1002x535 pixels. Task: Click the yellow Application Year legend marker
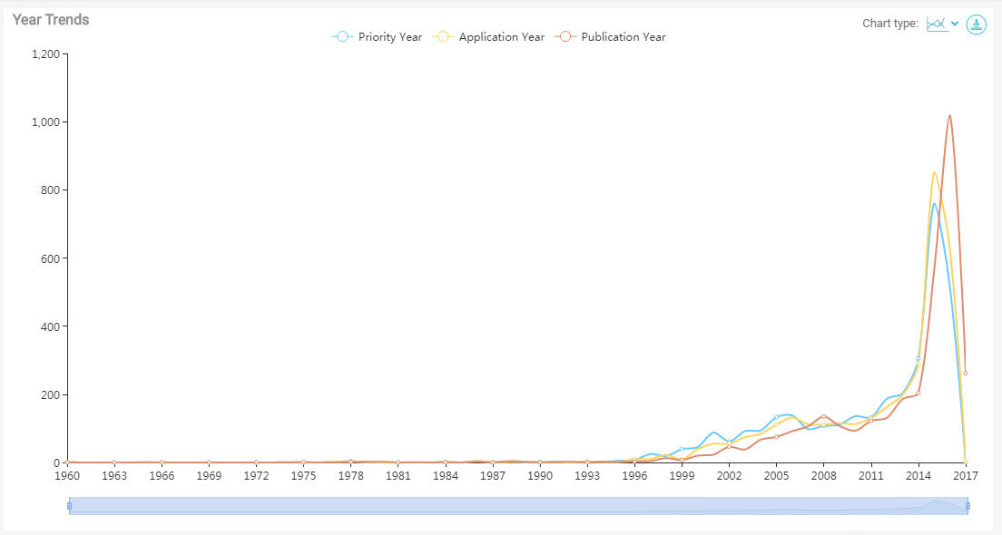coord(443,37)
